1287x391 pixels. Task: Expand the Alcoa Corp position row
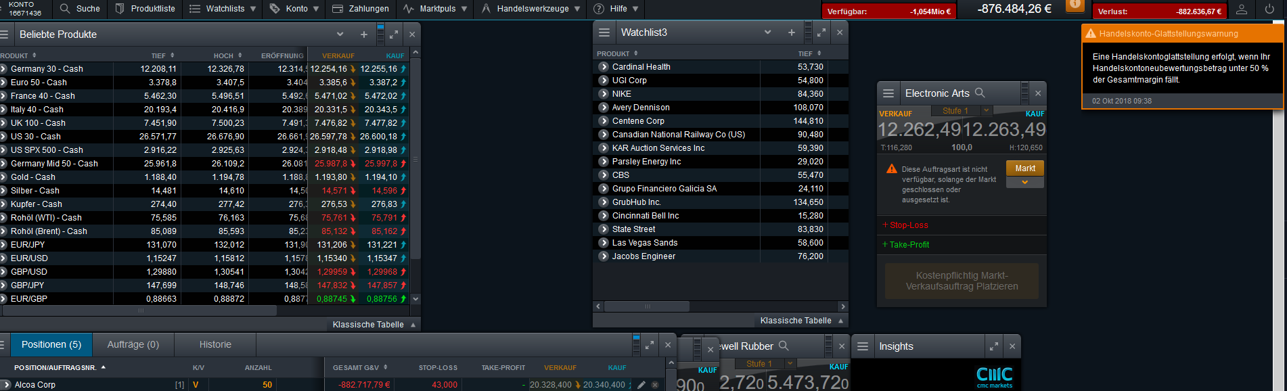(x=5, y=384)
